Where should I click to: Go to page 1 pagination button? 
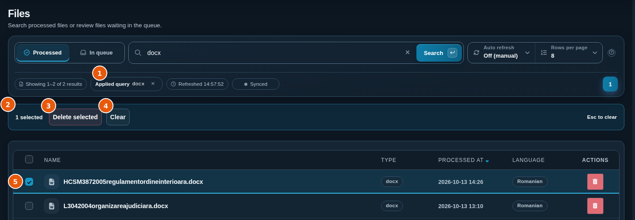pos(610,84)
